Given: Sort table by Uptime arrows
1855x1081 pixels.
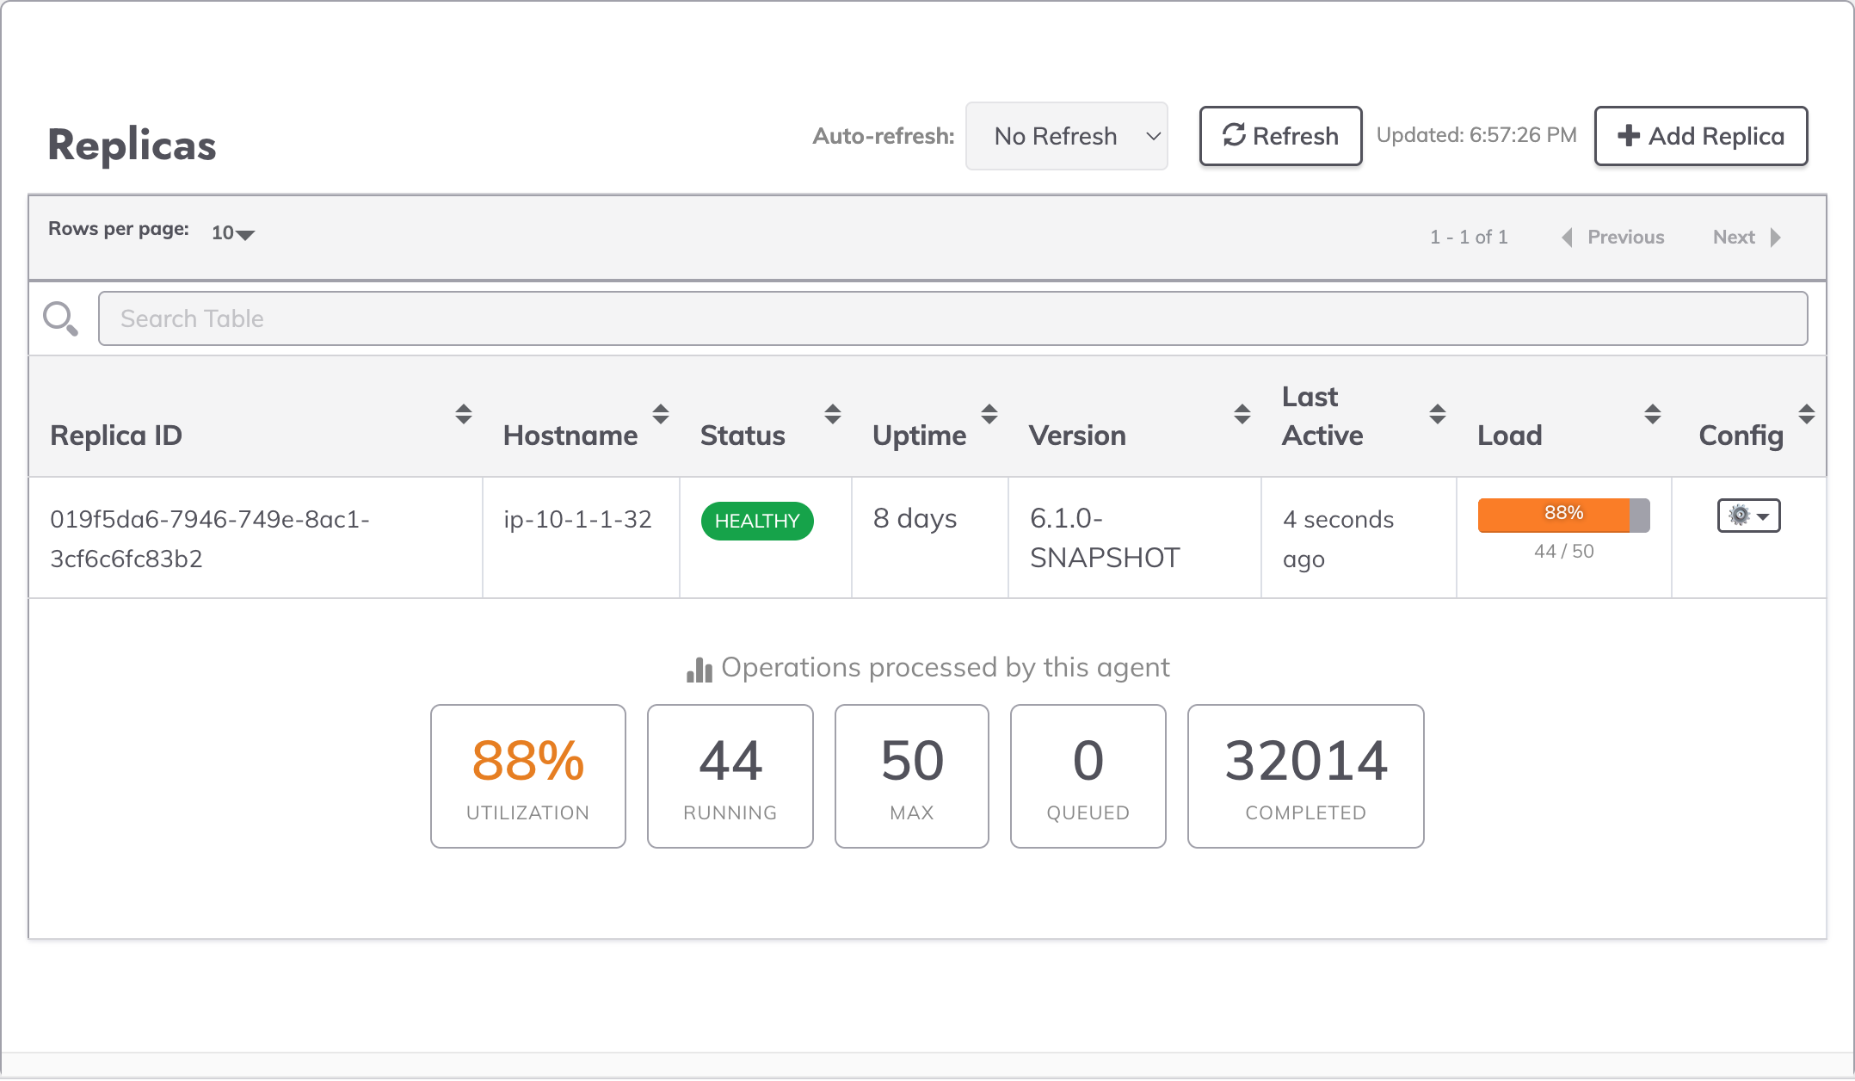Looking at the screenshot, I should click(989, 414).
